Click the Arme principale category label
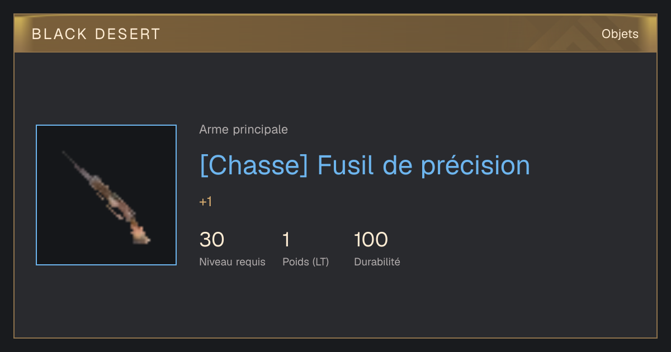The image size is (671, 352). pyautogui.click(x=243, y=130)
